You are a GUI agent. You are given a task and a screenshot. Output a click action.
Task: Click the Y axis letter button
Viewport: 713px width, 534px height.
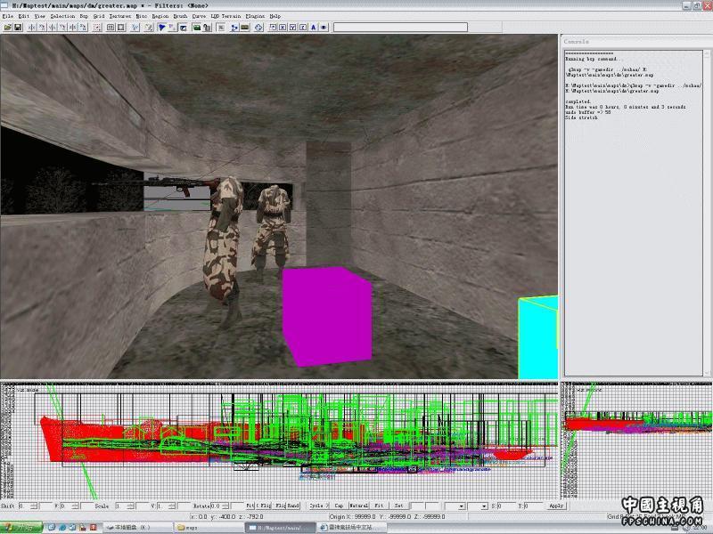click(x=293, y=28)
